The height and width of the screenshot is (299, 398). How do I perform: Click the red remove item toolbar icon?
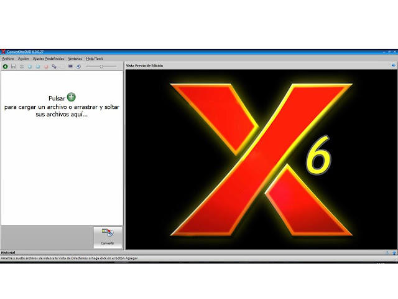[46, 67]
